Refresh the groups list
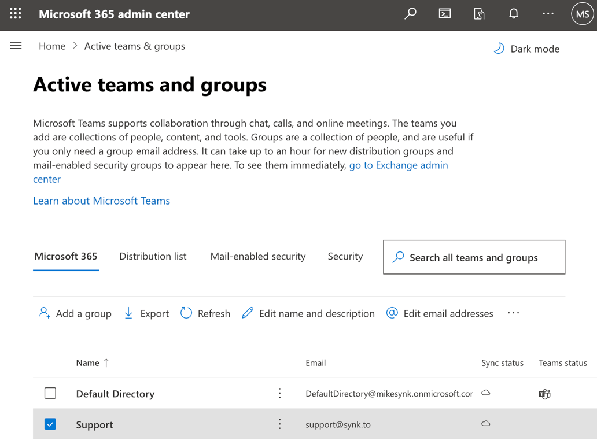The image size is (597, 444). pos(205,313)
